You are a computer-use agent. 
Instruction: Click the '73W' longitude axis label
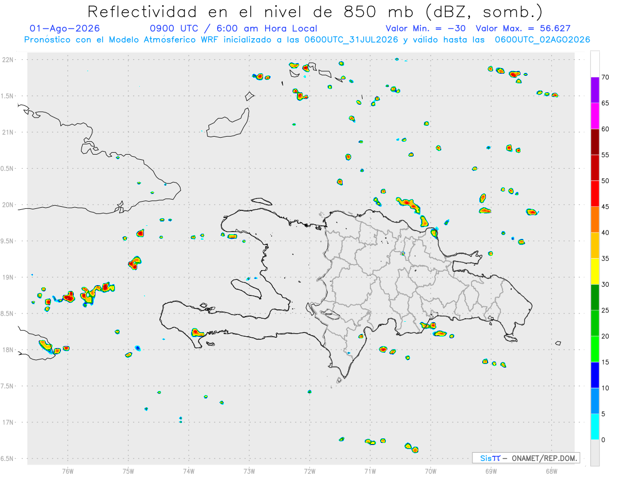[x=249, y=471]
